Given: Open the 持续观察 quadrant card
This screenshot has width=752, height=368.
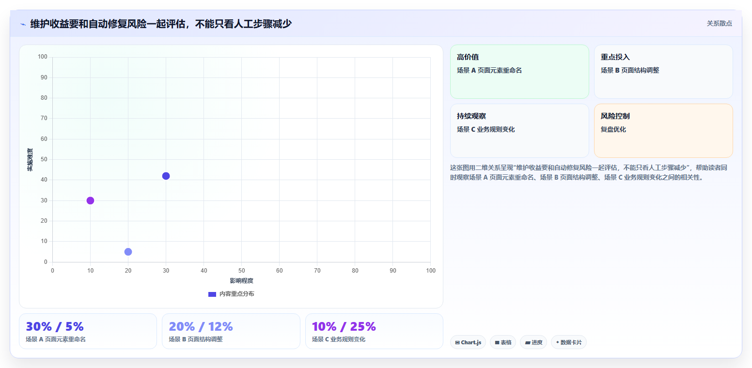Looking at the screenshot, I should click(519, 131).
